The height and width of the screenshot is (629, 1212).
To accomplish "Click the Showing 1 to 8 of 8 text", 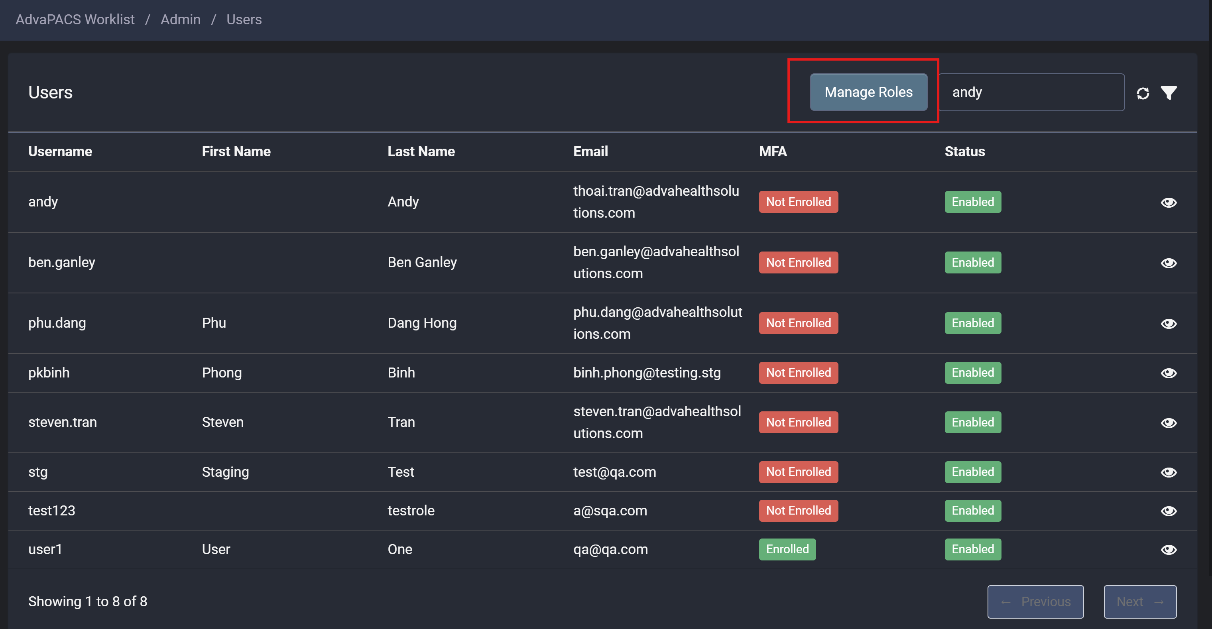I will (x=88, y=602).
